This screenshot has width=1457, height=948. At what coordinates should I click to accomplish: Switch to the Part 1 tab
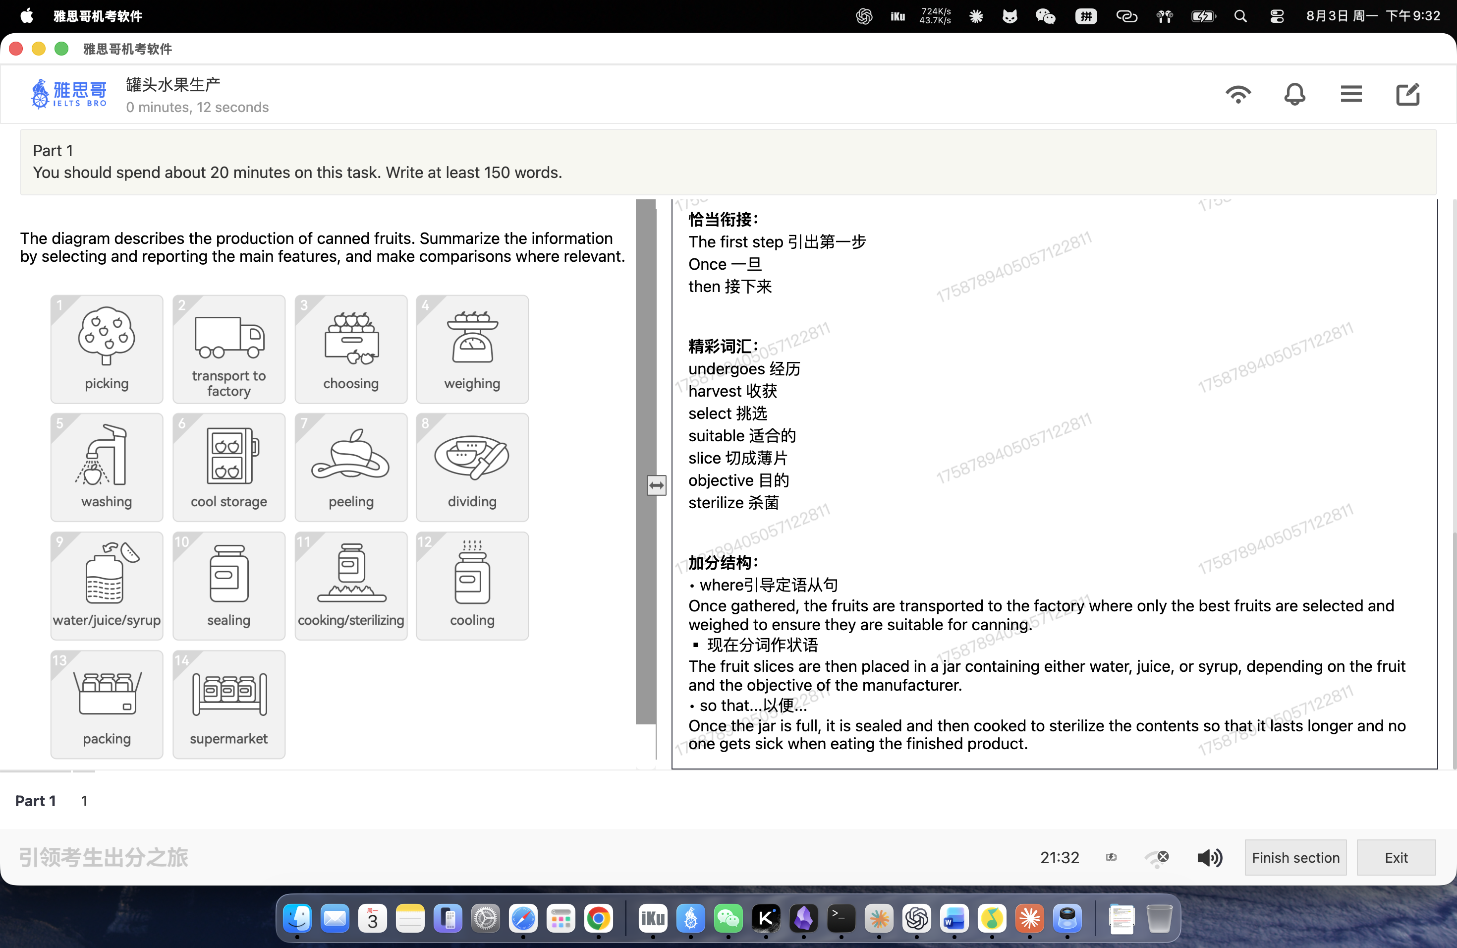point(36,800)
